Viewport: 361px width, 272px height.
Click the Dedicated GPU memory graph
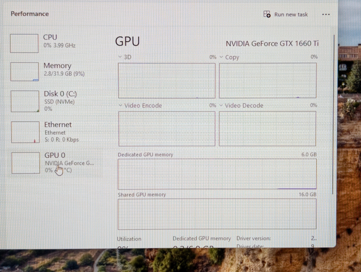coord(217,174)
